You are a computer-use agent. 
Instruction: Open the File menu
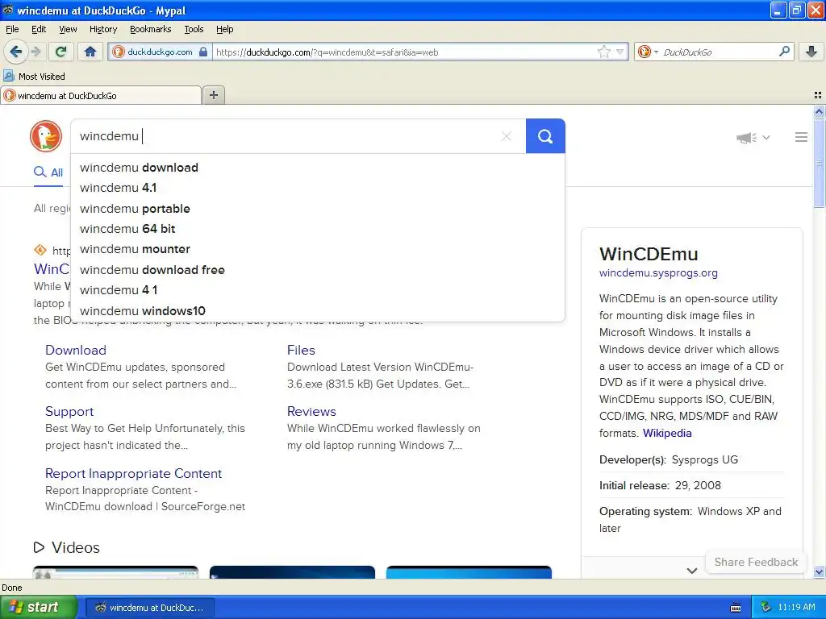pos(12,29)
